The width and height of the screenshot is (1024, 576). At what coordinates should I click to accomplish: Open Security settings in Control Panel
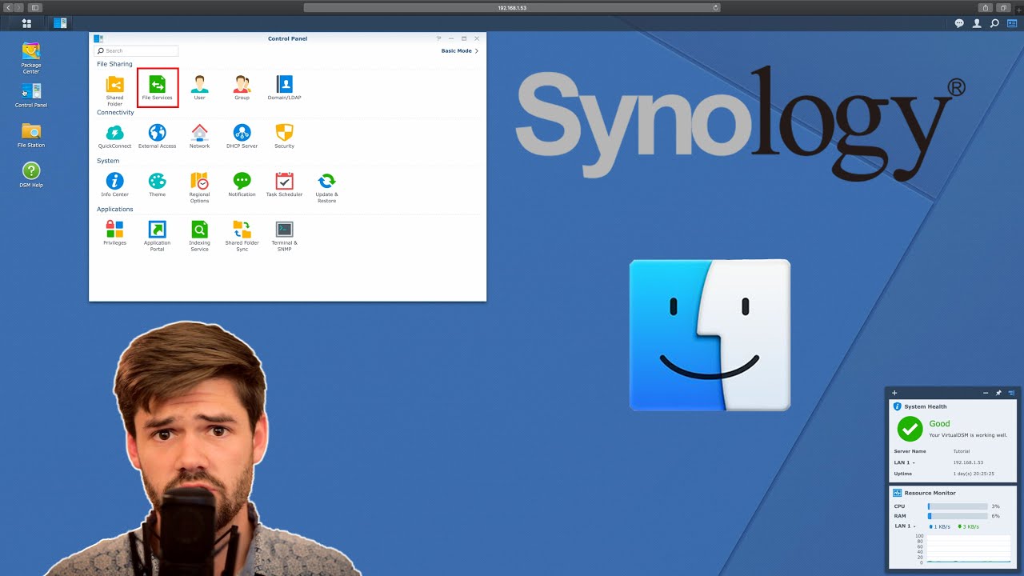click(x=284, y=136)
